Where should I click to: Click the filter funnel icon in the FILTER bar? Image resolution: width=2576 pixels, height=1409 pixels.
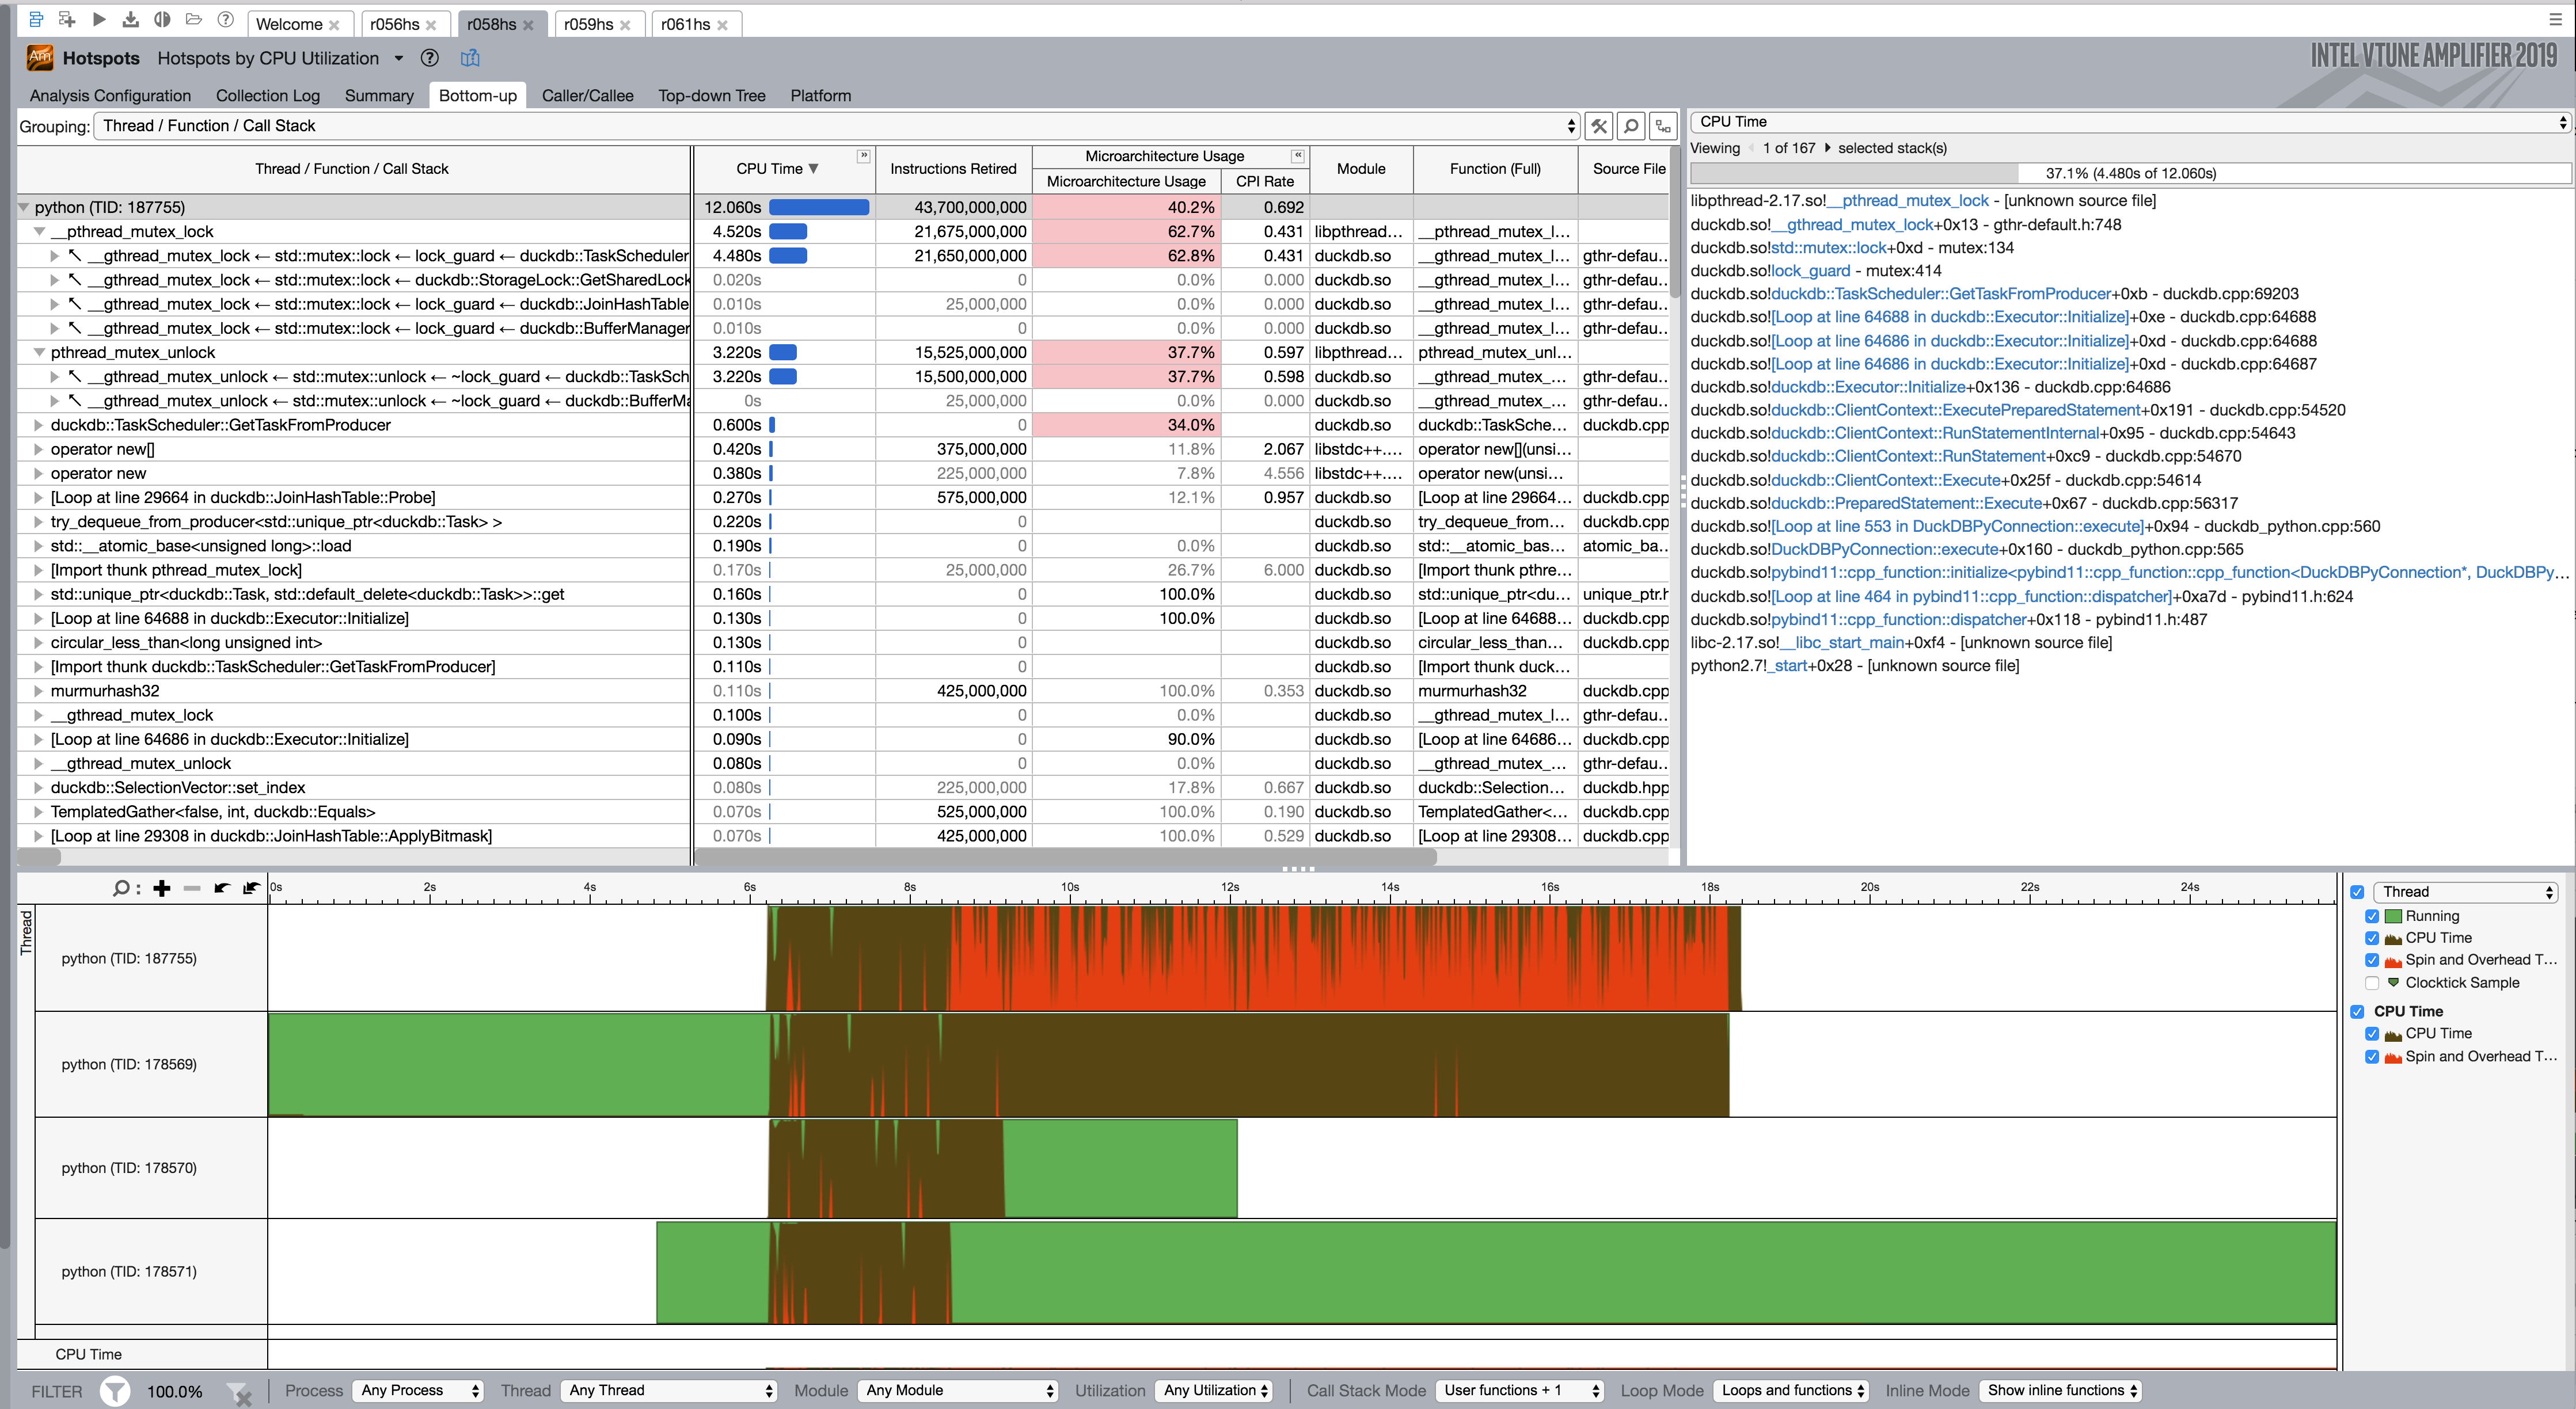click(115, 1391)
